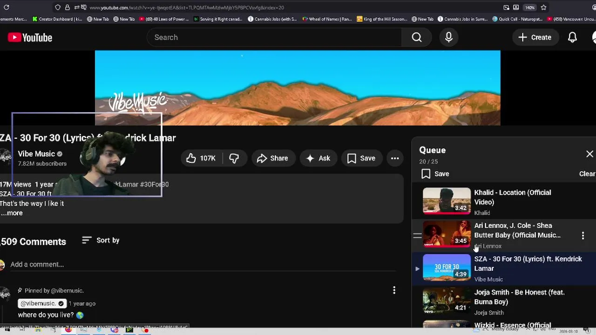Click Khalid - Location (Official Video) title
The width and height of the screenshot is (596, 335).
point(513,197)
